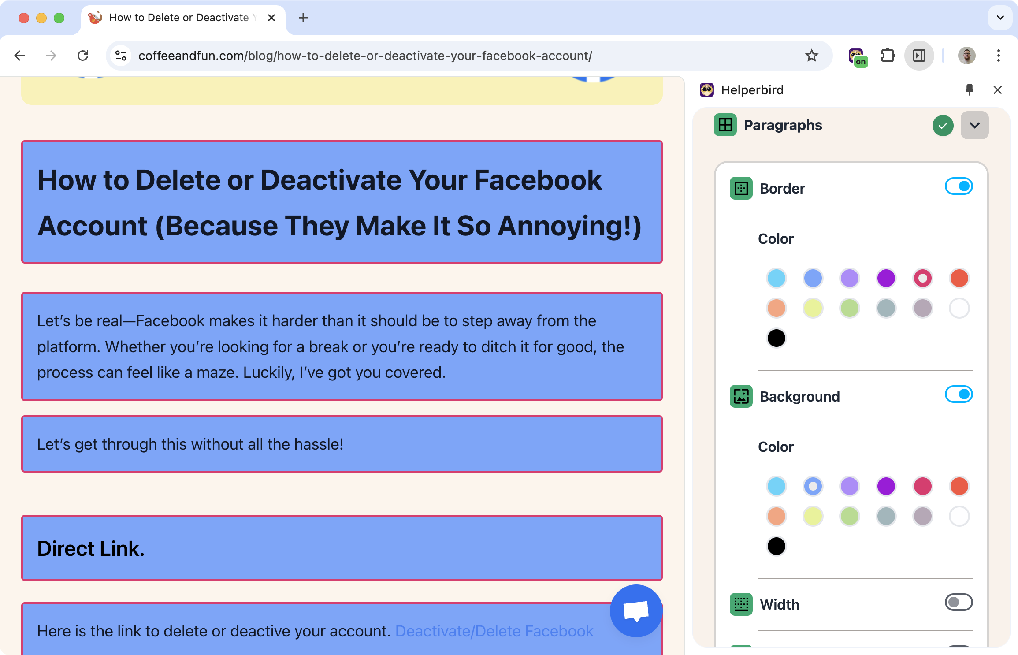Reload the current page
The height and width of the screenshot is (655, 1018).
(83, 56)
